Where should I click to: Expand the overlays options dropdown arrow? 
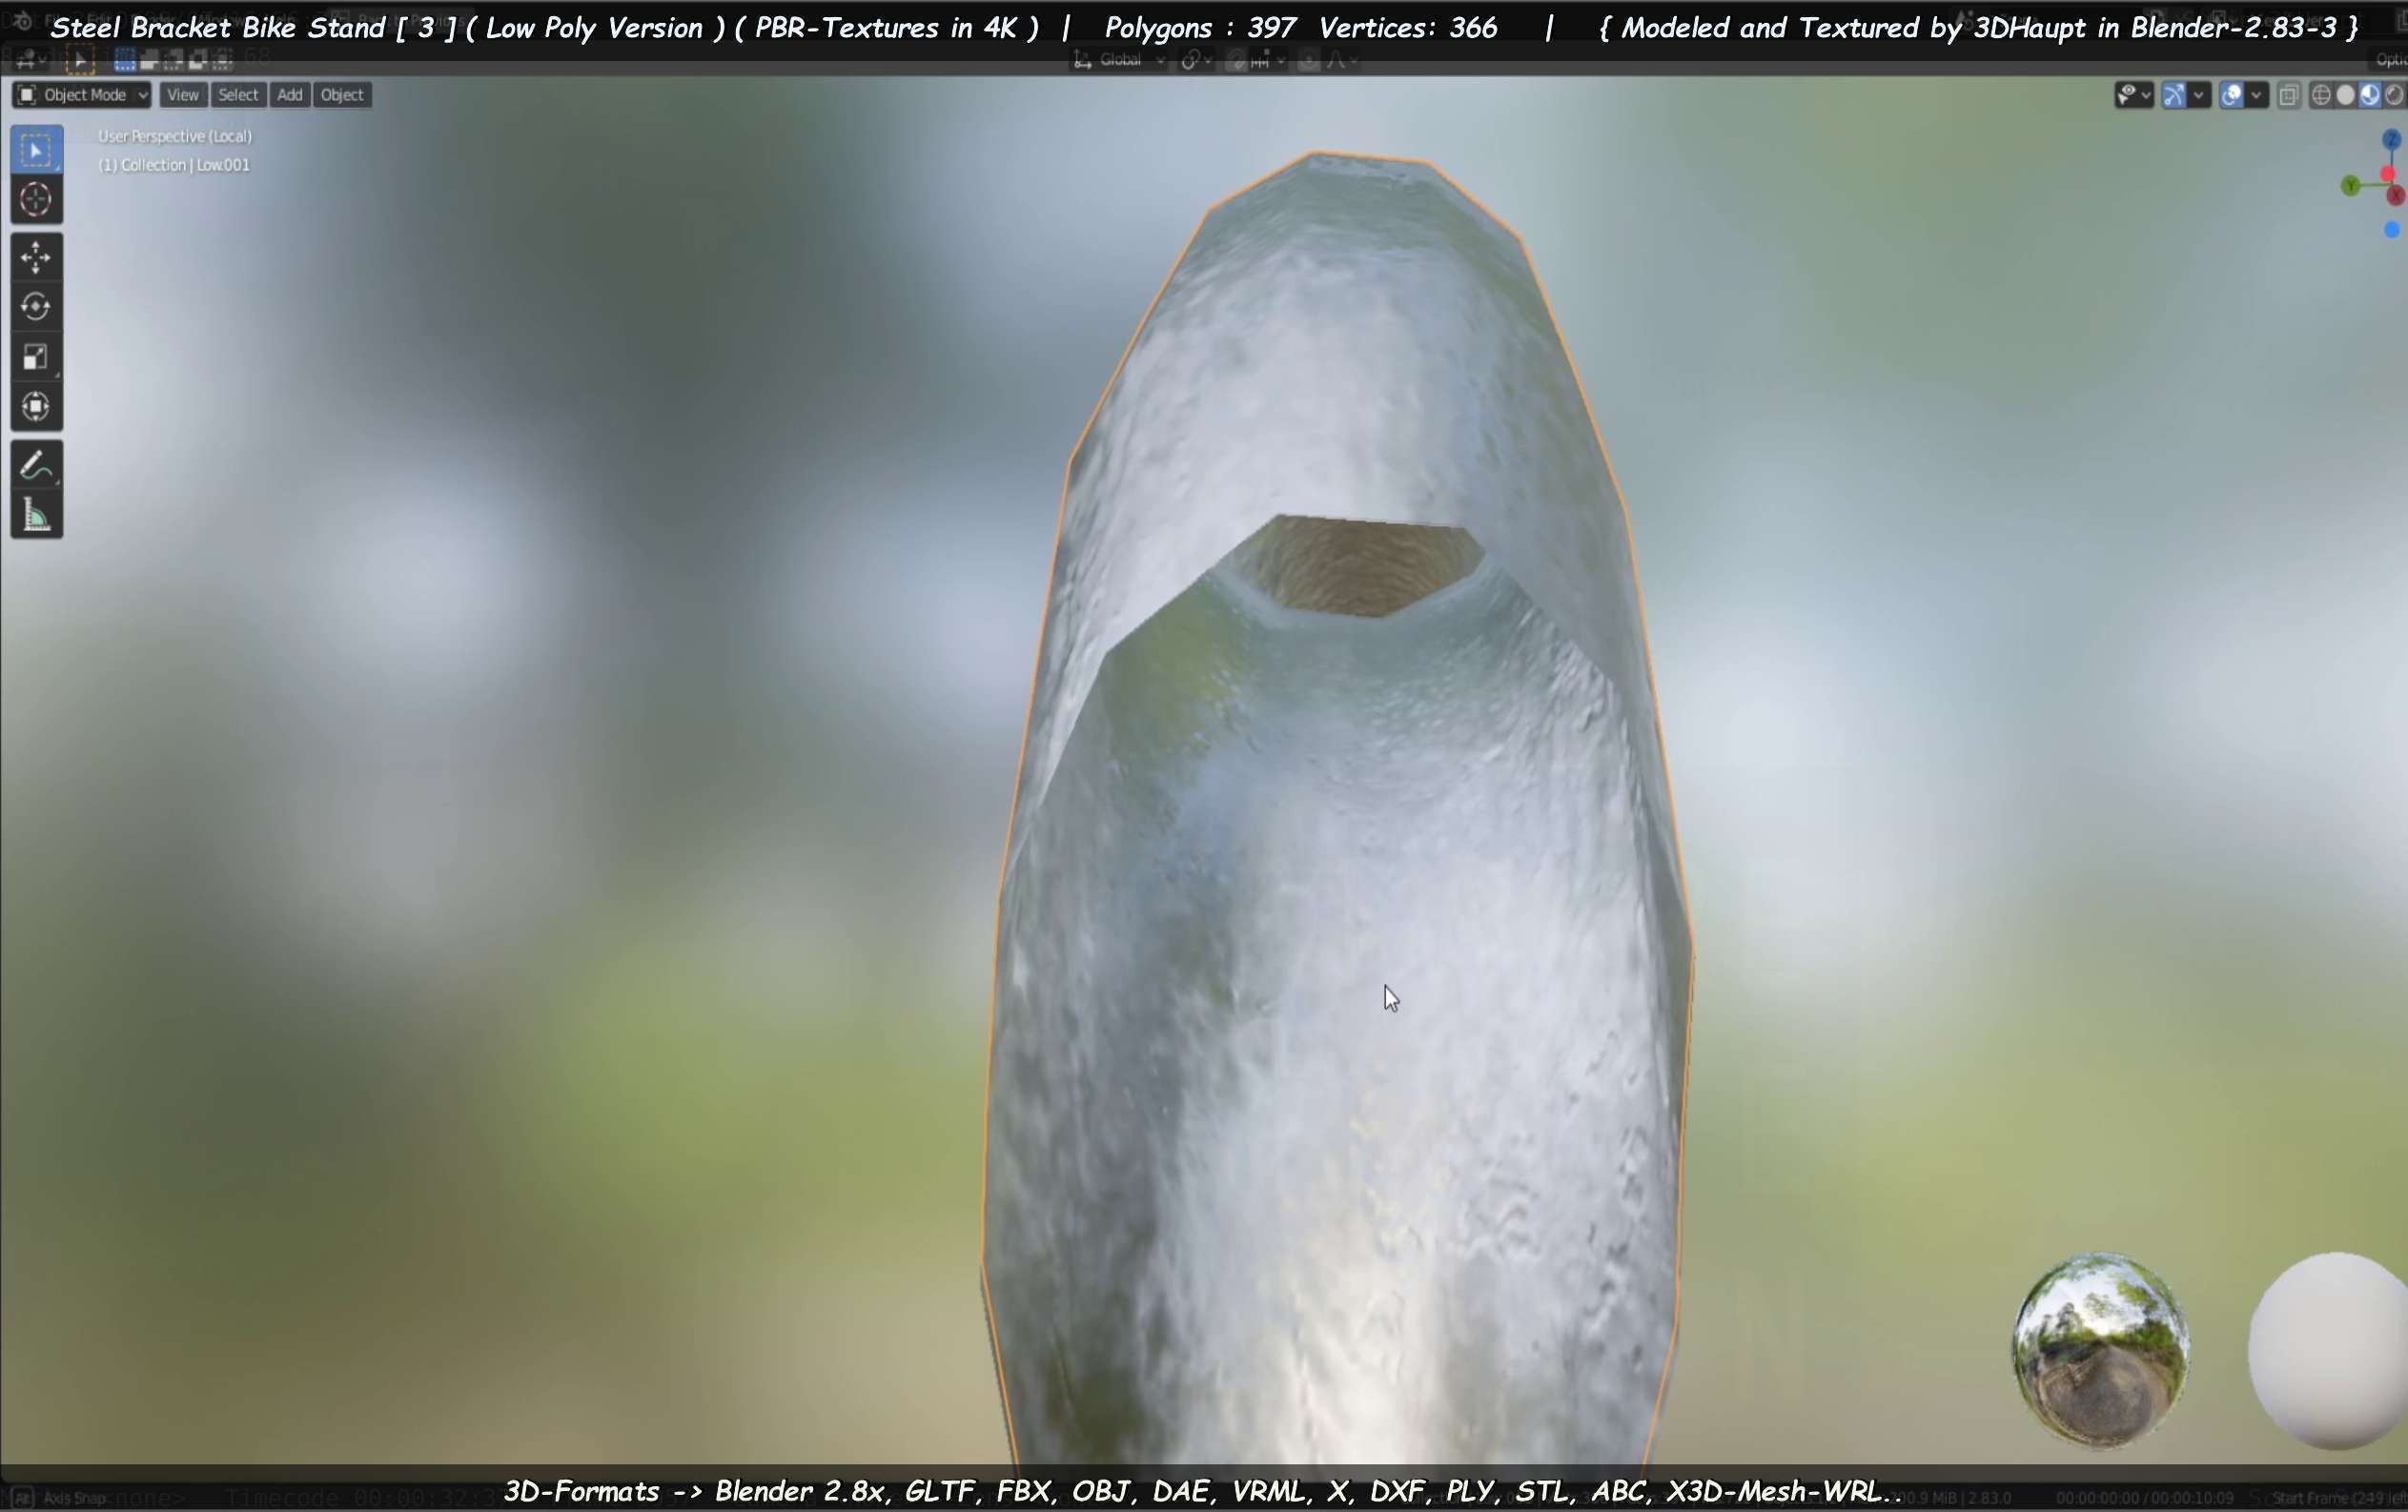pyautogui.click(x=2256, y=95)
